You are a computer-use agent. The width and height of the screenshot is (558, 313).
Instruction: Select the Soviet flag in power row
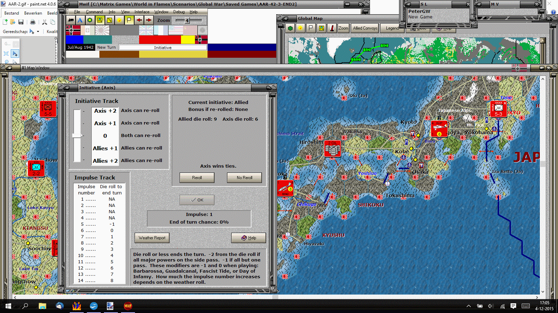click(x=190, y=30)
